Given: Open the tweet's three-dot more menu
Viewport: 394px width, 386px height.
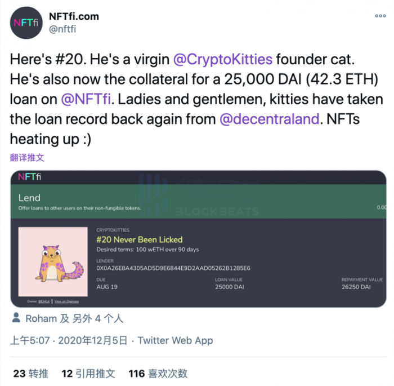Looking at the screenshot, I should (x=380, y=16).
